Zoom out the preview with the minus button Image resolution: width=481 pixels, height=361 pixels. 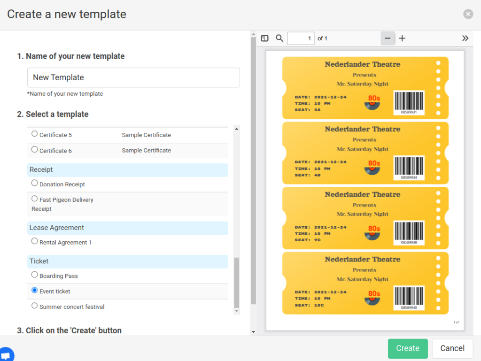pos(388,38)
